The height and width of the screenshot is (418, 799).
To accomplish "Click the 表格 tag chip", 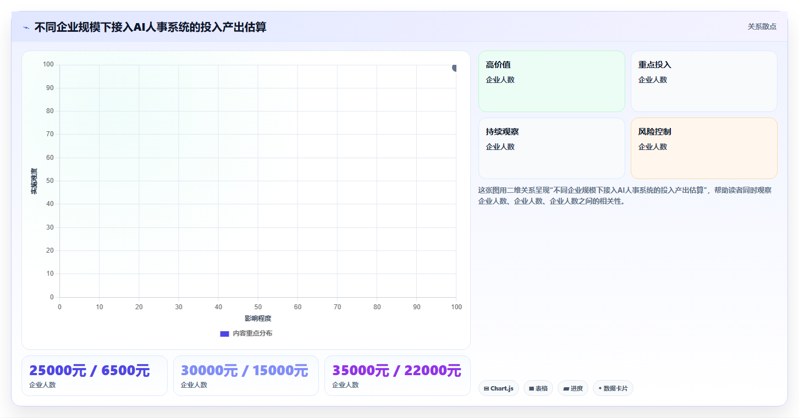I will point(538,388).
